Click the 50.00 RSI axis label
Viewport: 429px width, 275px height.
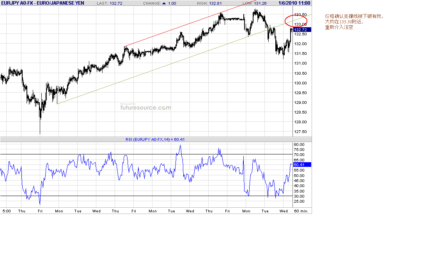pos(299,175)
